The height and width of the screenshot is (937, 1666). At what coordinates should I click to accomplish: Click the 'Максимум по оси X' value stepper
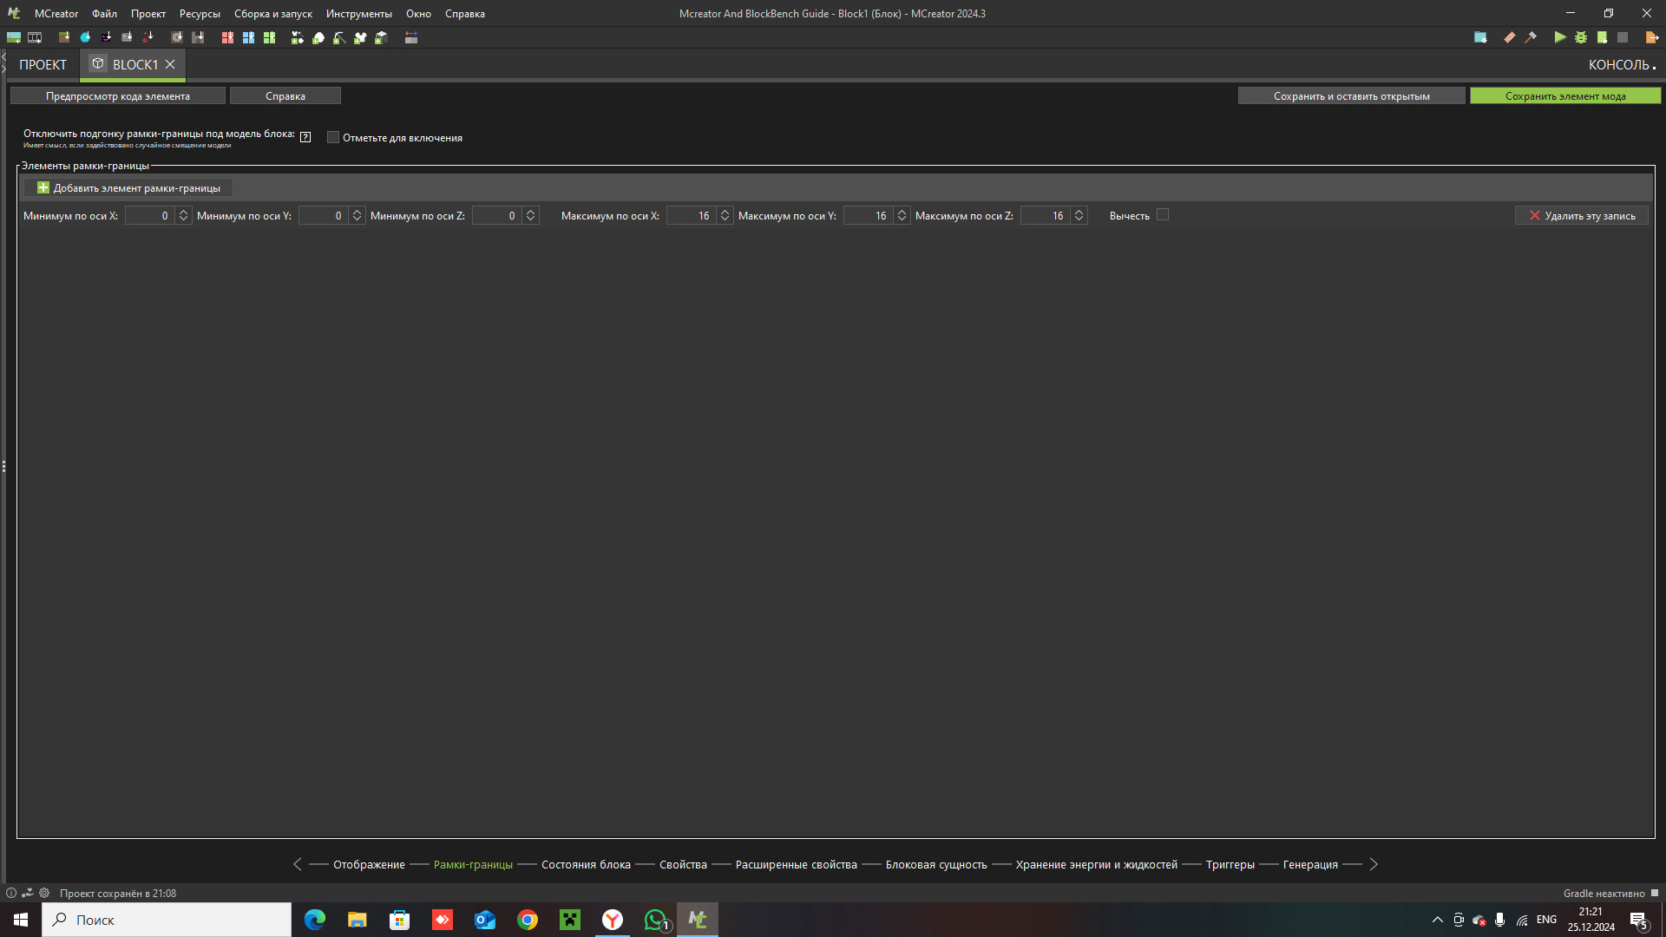pos(725,215)
